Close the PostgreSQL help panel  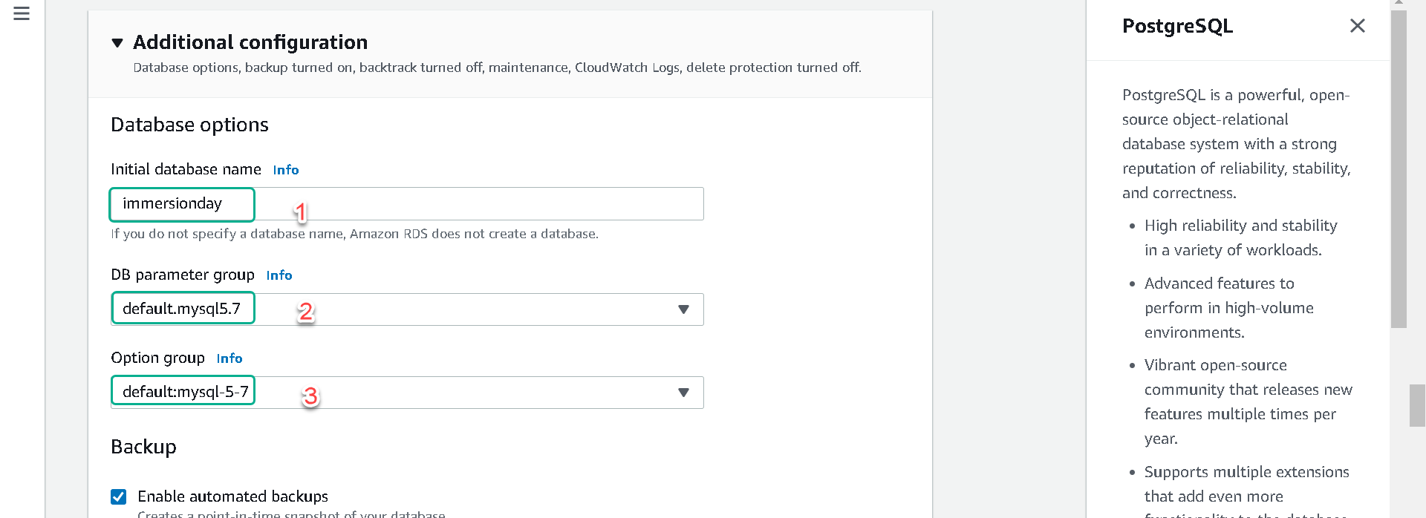(1357, 26)
